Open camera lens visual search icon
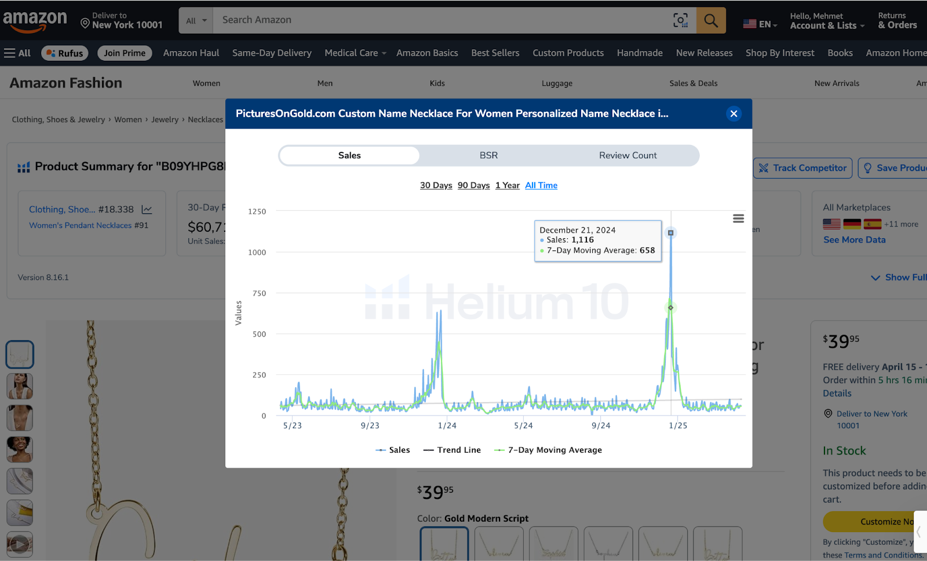Image resolution: width=927 pixels, height=561 pixels. (x=680, y=20)
